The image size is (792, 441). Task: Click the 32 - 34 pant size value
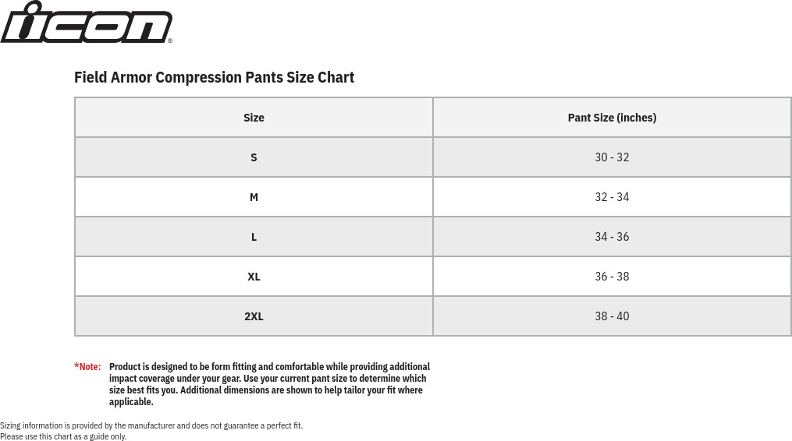[612, 197]
